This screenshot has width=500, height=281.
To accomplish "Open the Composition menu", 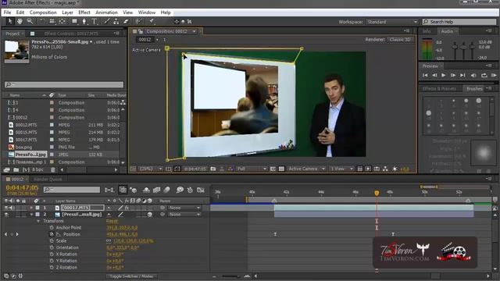I will coord(43,12).
